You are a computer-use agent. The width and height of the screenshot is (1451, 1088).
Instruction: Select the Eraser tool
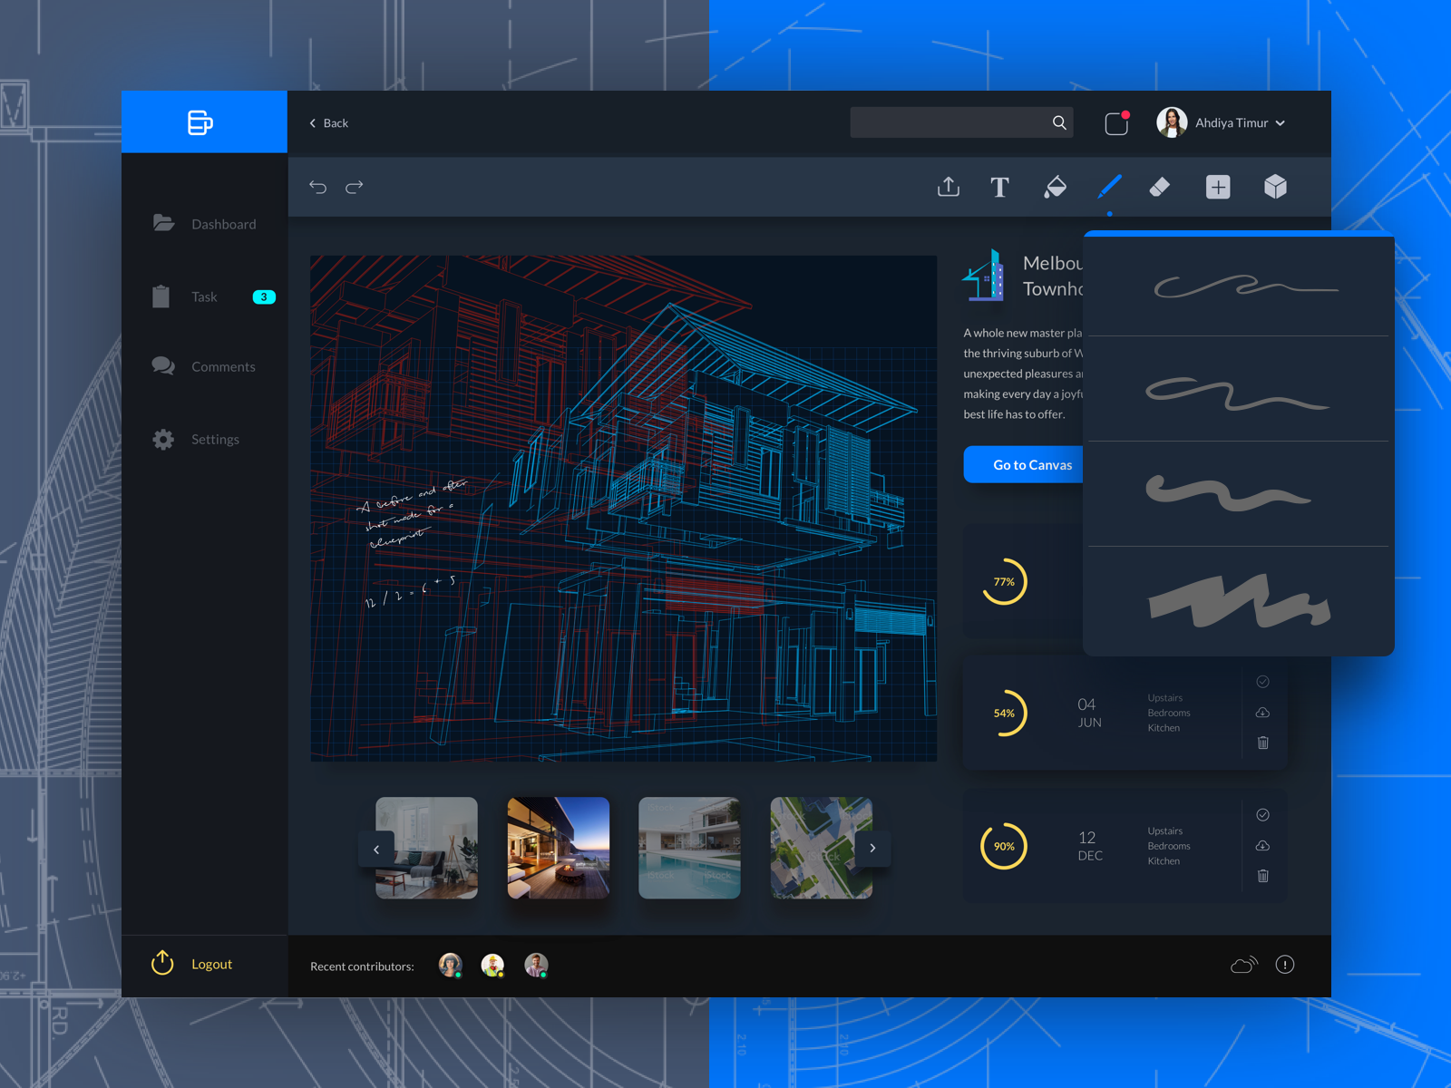[1159, 187]
